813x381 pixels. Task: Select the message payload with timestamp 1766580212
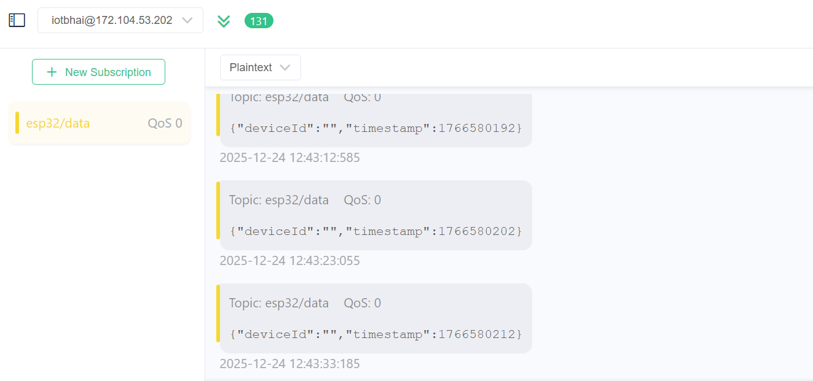point(375,334)
